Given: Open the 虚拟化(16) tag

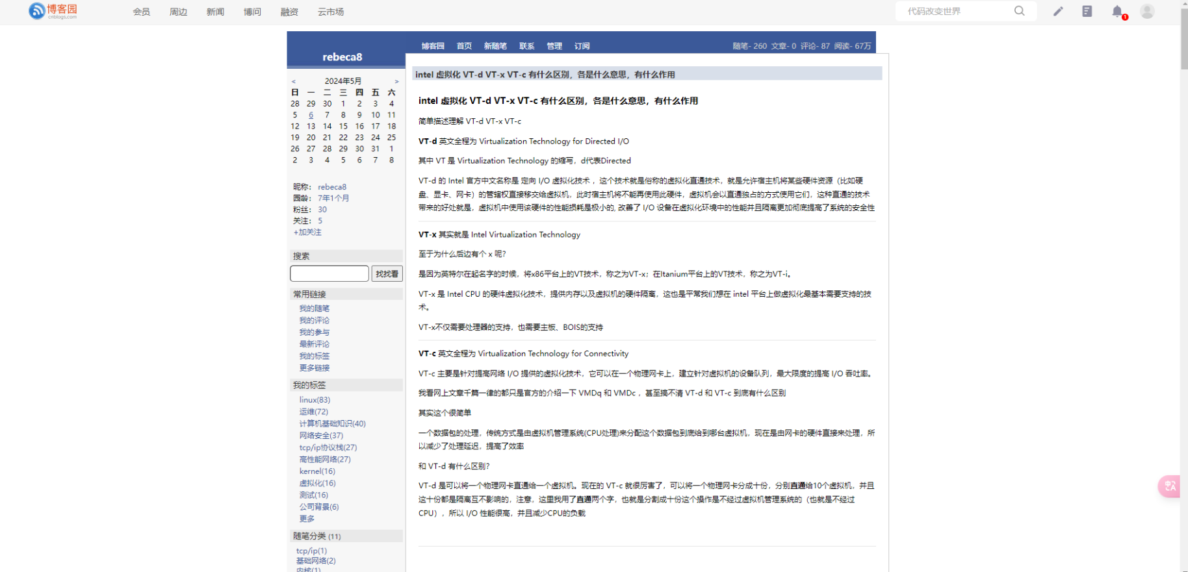Looking at the screenshot, I should pyautogui.click(x=318, y=483).
